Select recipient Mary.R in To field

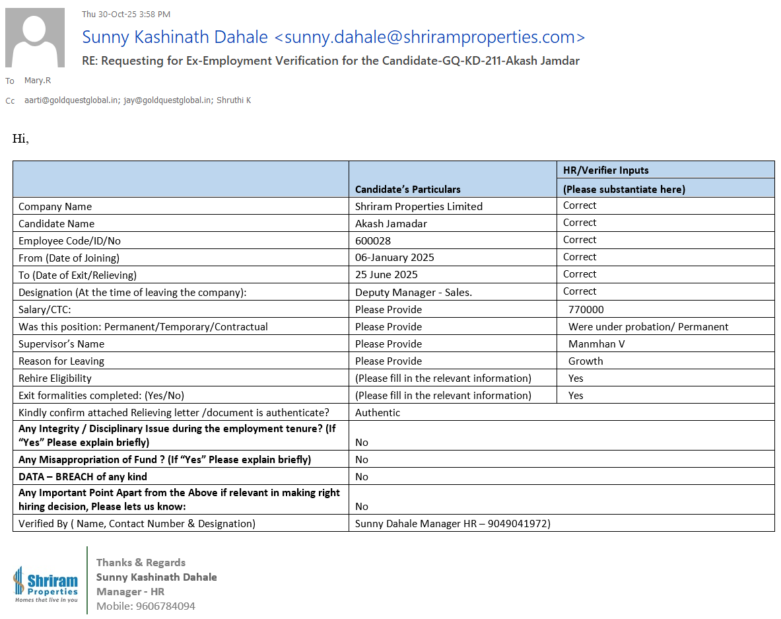click(x=38, y=80)
